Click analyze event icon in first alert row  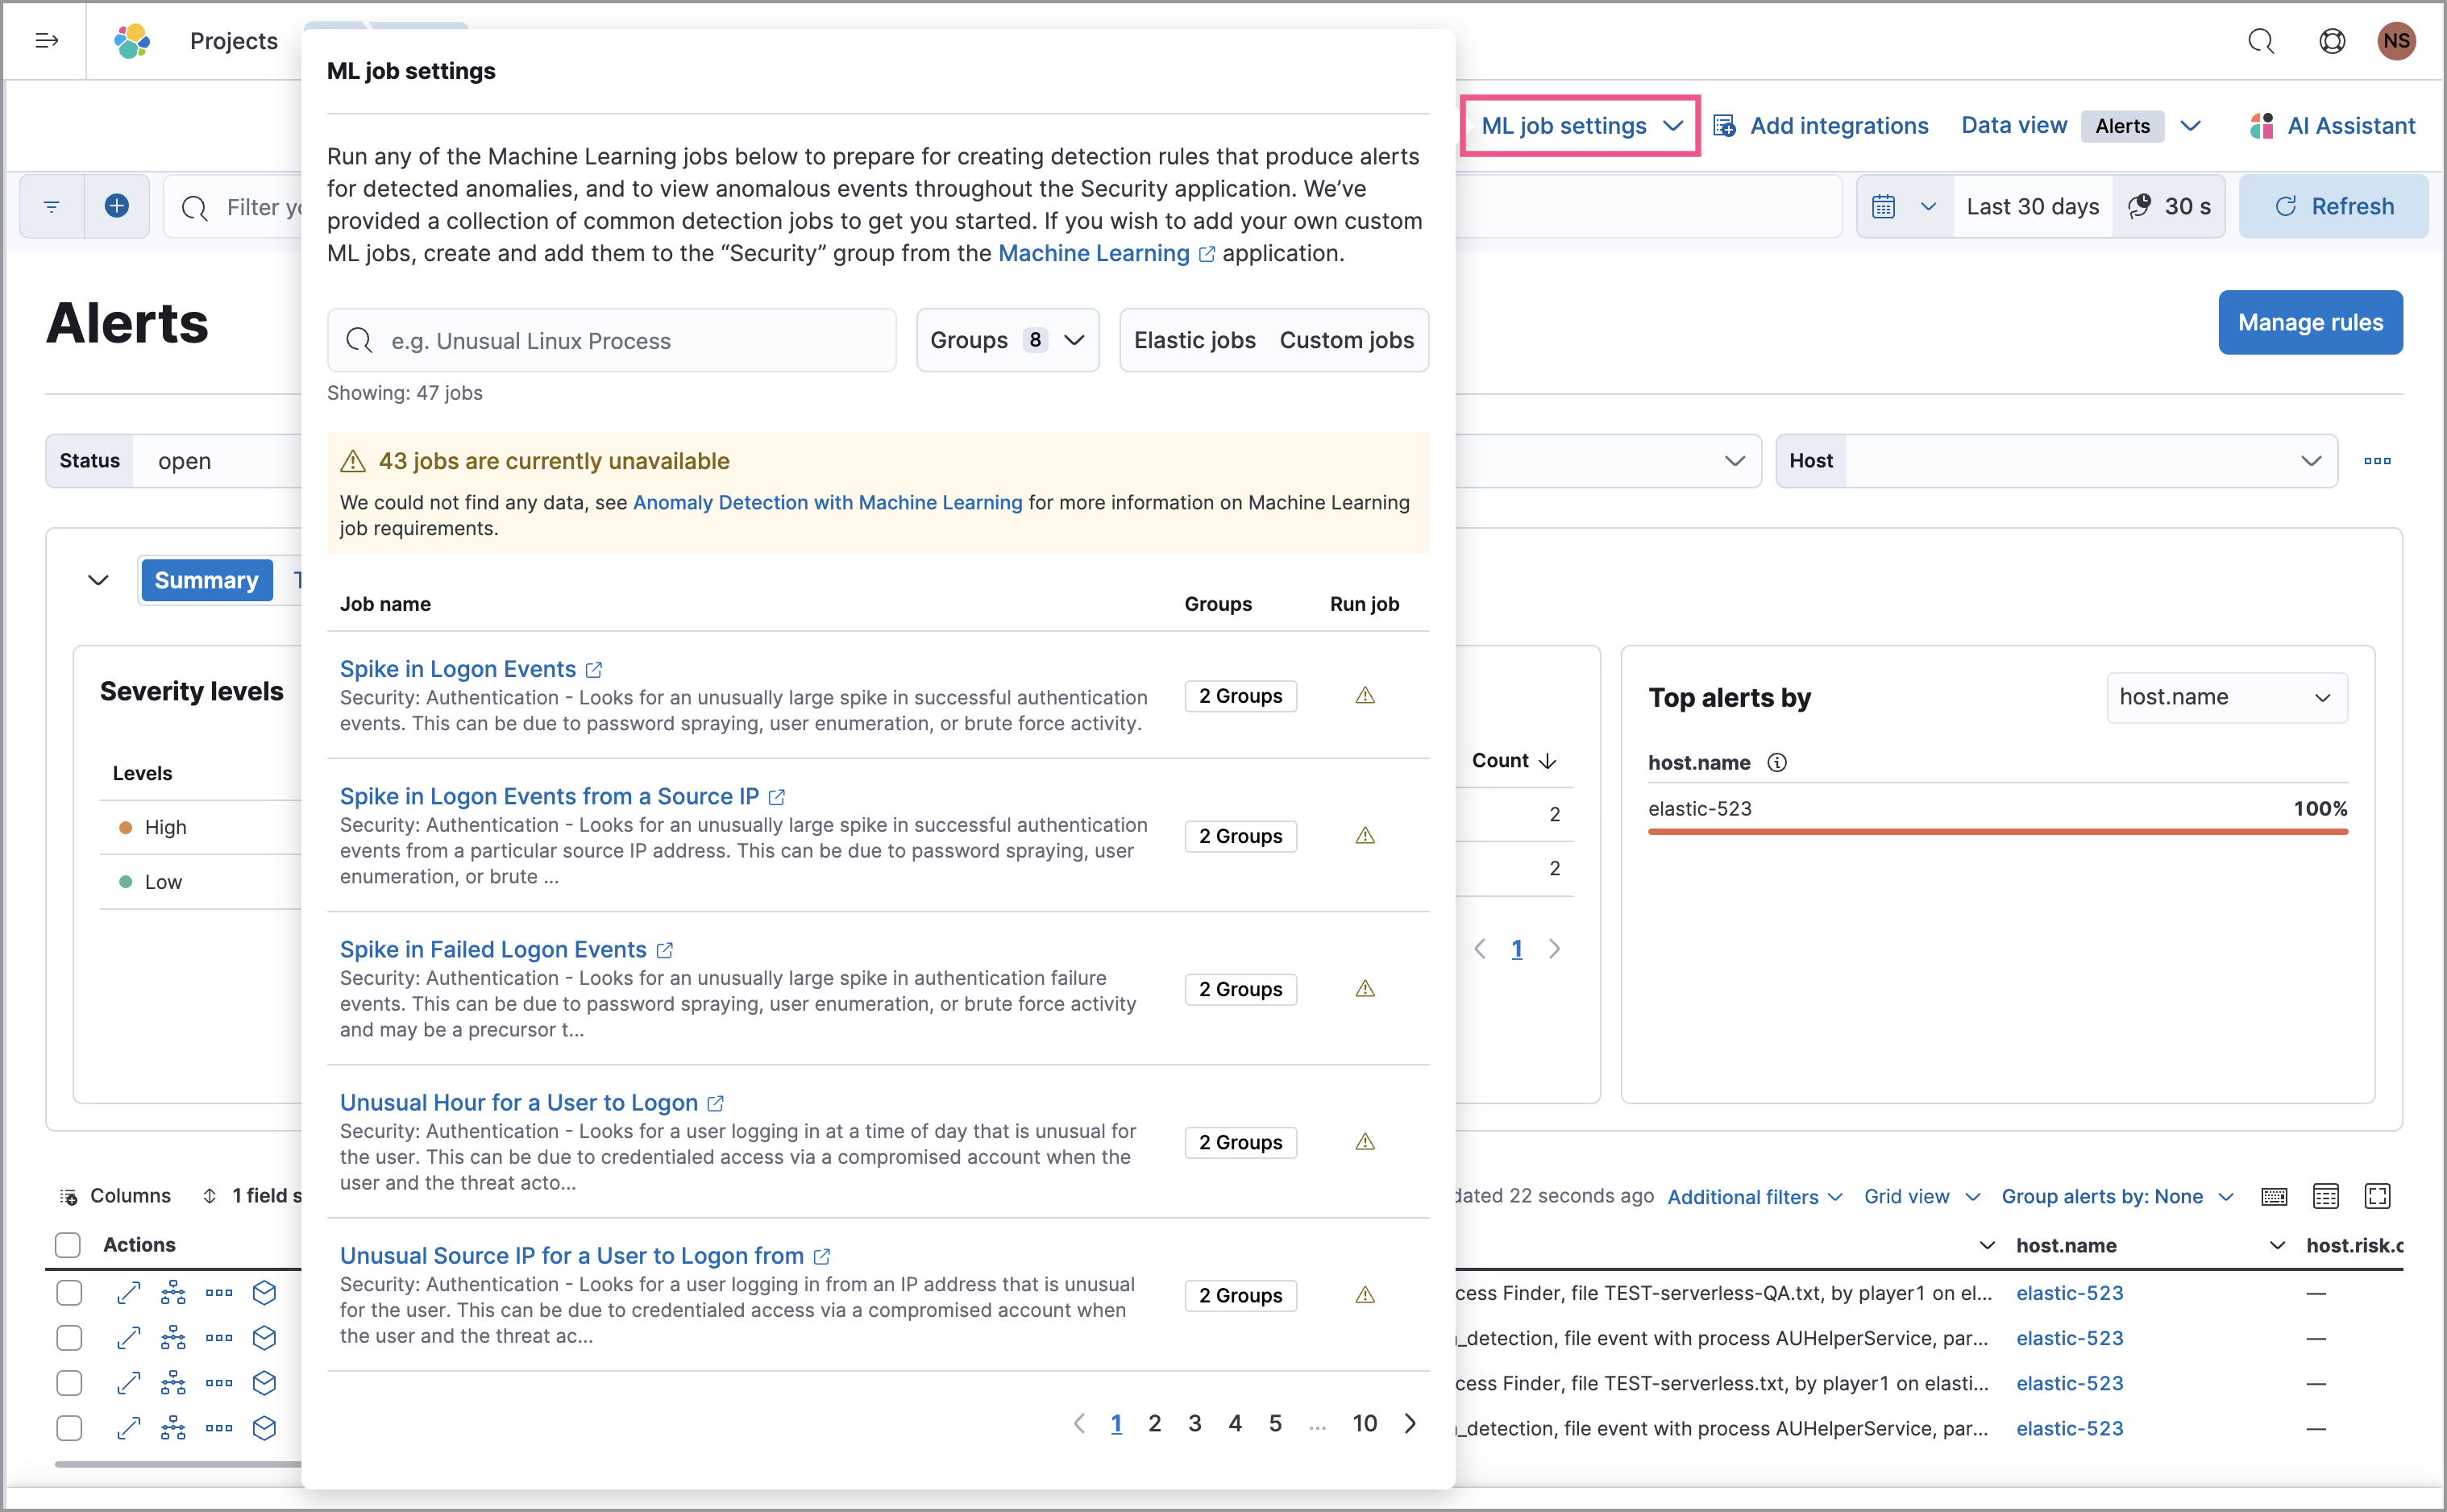coord(173,1292)
